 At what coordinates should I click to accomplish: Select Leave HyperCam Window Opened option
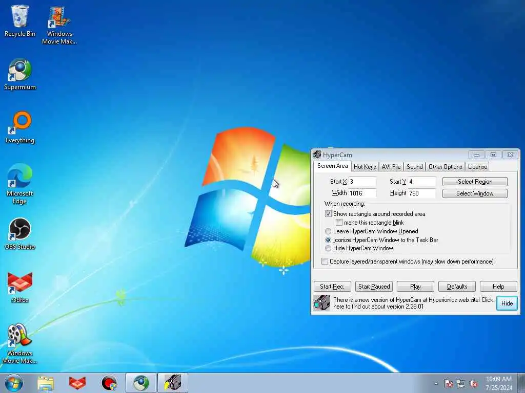click(328, 231)
